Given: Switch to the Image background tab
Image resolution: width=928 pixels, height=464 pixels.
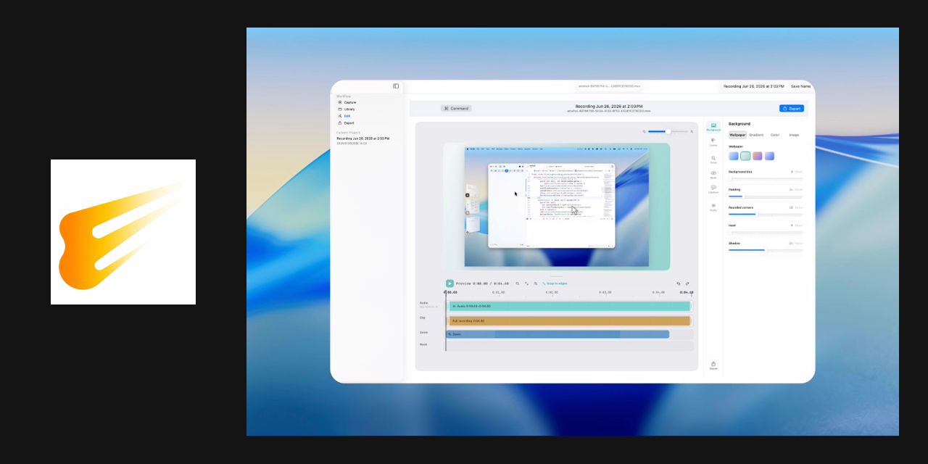Looking at the screenshot, I should point(794,135).
